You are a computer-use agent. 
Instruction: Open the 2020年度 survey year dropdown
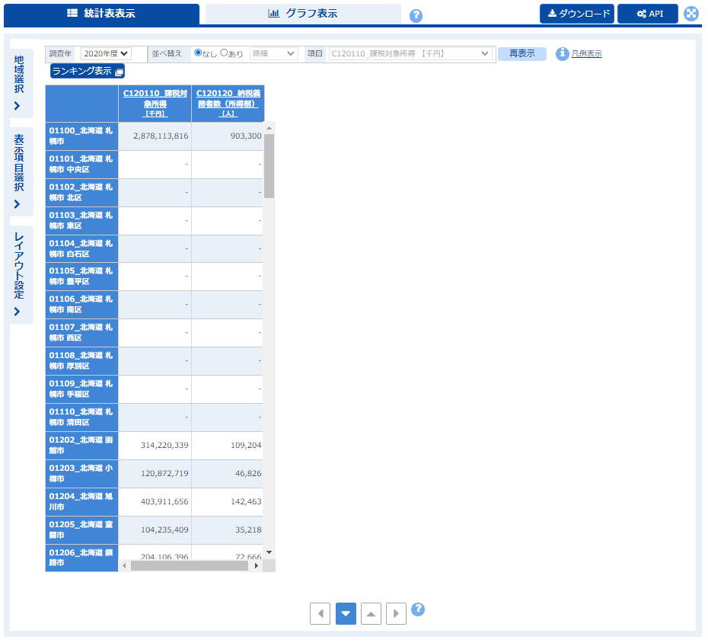106,53
